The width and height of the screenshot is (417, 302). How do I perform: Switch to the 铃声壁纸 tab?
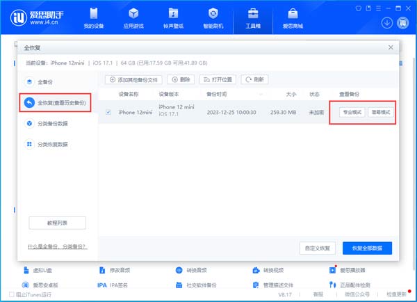[x=173, y=18]
